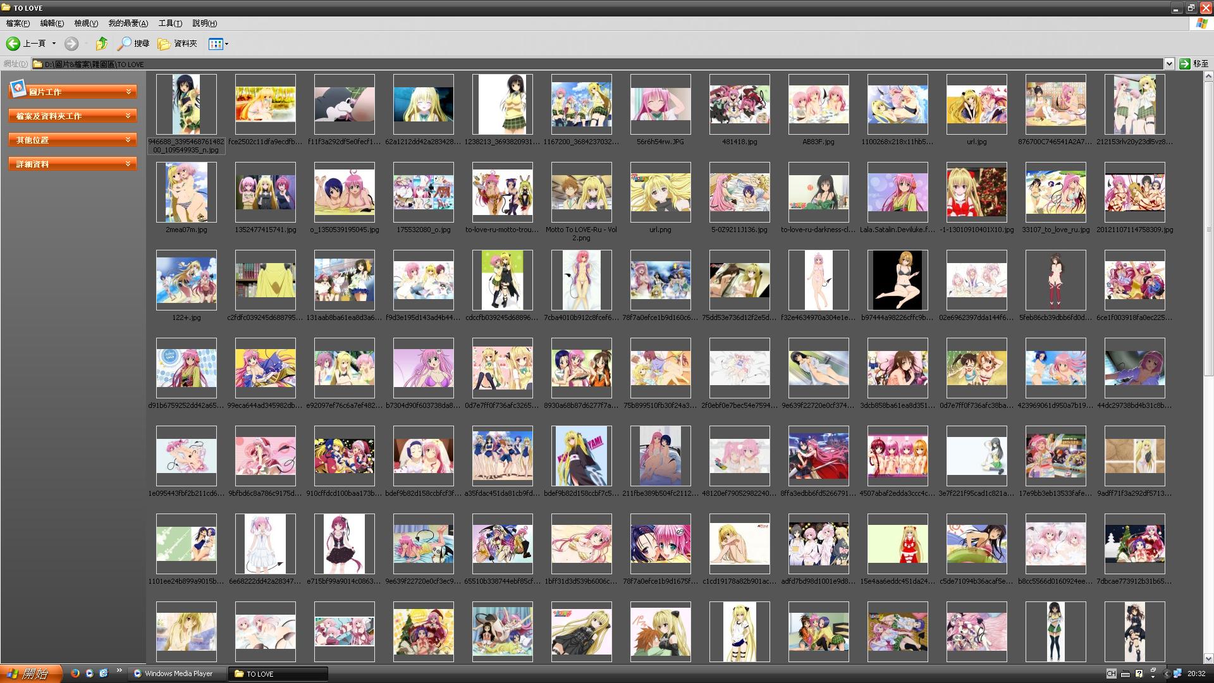1214x683 pixels.
Task: Open the 搜尋 search pane
Action: pyautogui.click(x=133, y=44)
